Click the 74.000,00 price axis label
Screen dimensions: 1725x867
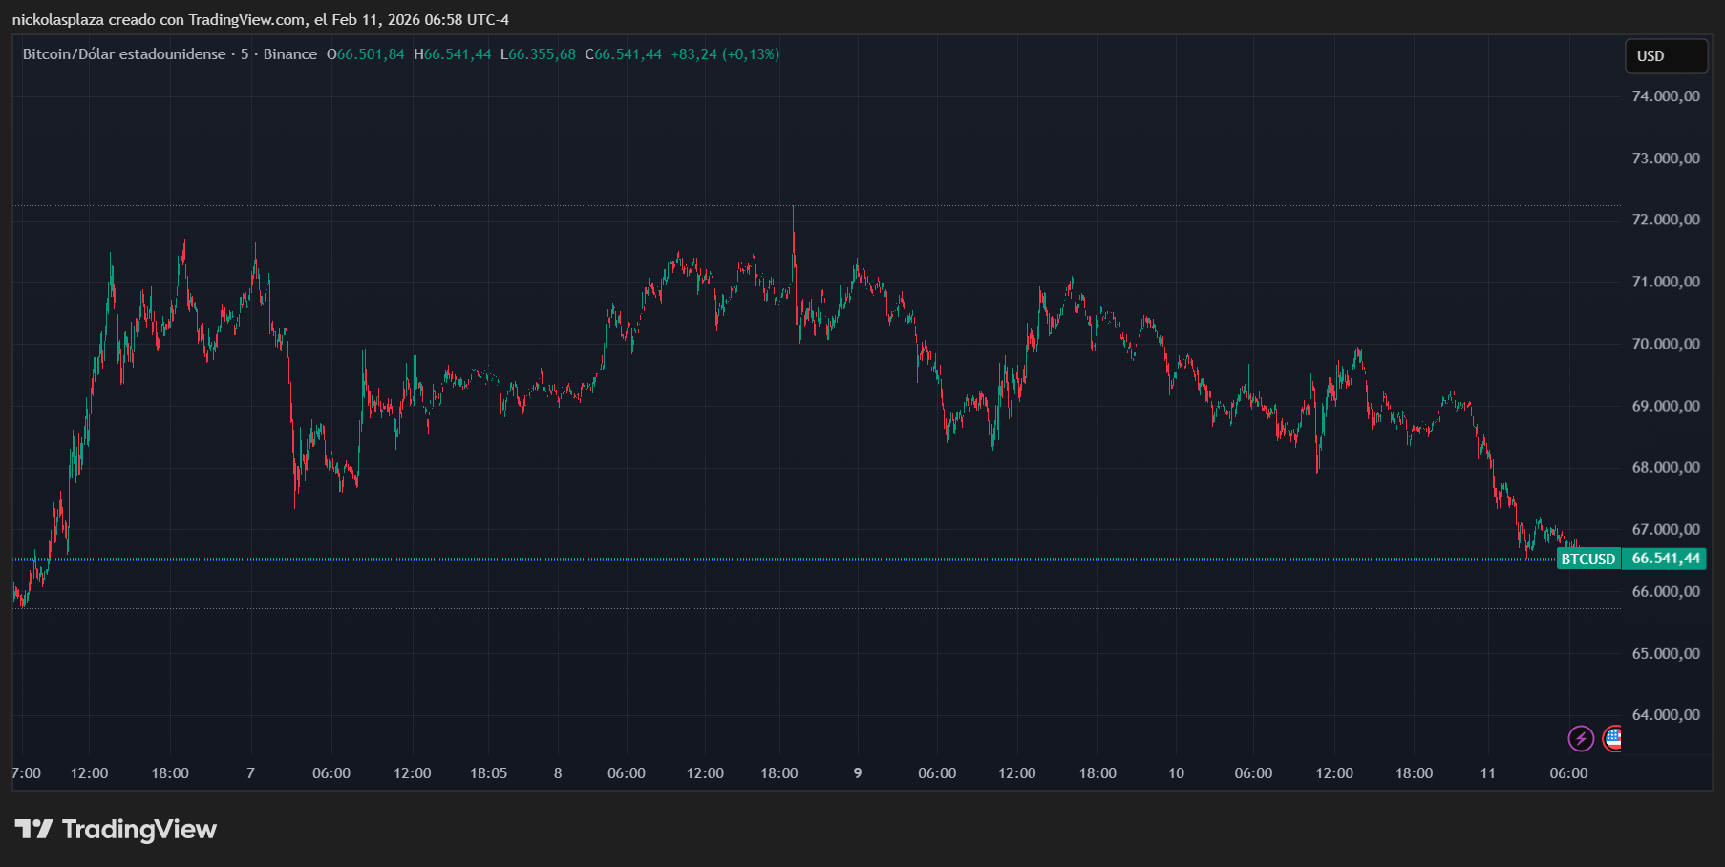(x=1665, y=96)
